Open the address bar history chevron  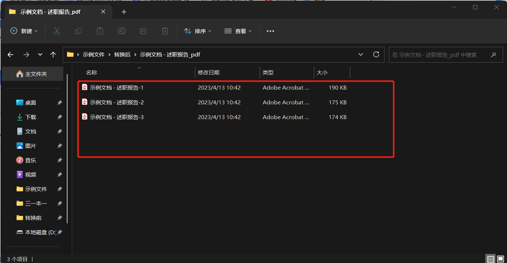360,54
